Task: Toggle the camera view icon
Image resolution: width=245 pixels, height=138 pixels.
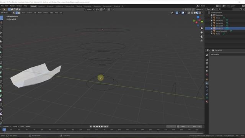Action: click(x=202, y=36)
